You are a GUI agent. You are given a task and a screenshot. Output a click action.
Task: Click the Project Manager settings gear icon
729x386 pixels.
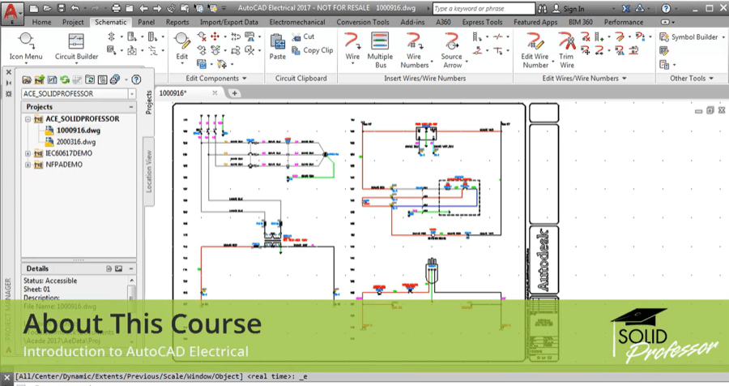tap(8, 93)
